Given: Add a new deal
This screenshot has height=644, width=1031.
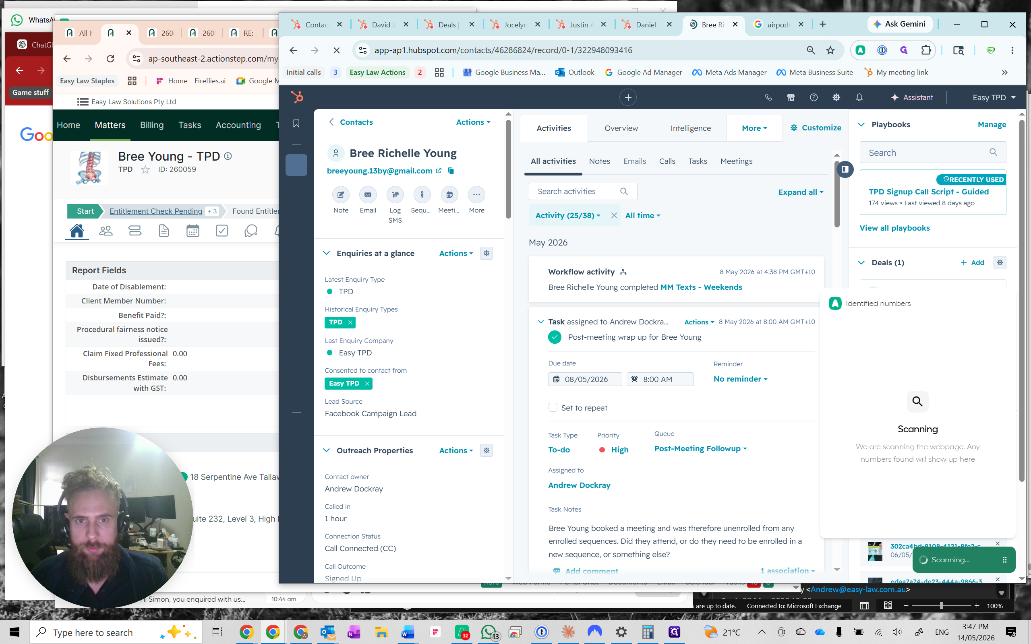Looking at the screenshot, I should click(x=972, y=262).
